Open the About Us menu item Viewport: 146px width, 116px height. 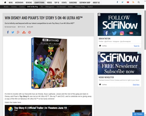tap(96, 2)
